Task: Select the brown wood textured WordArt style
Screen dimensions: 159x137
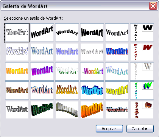Action: coord(17,90)
